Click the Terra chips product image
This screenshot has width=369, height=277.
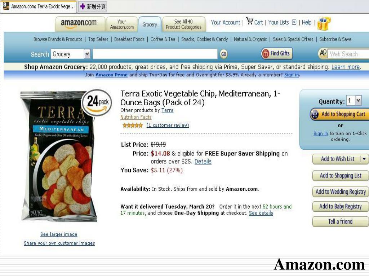[x=59, y=156]
